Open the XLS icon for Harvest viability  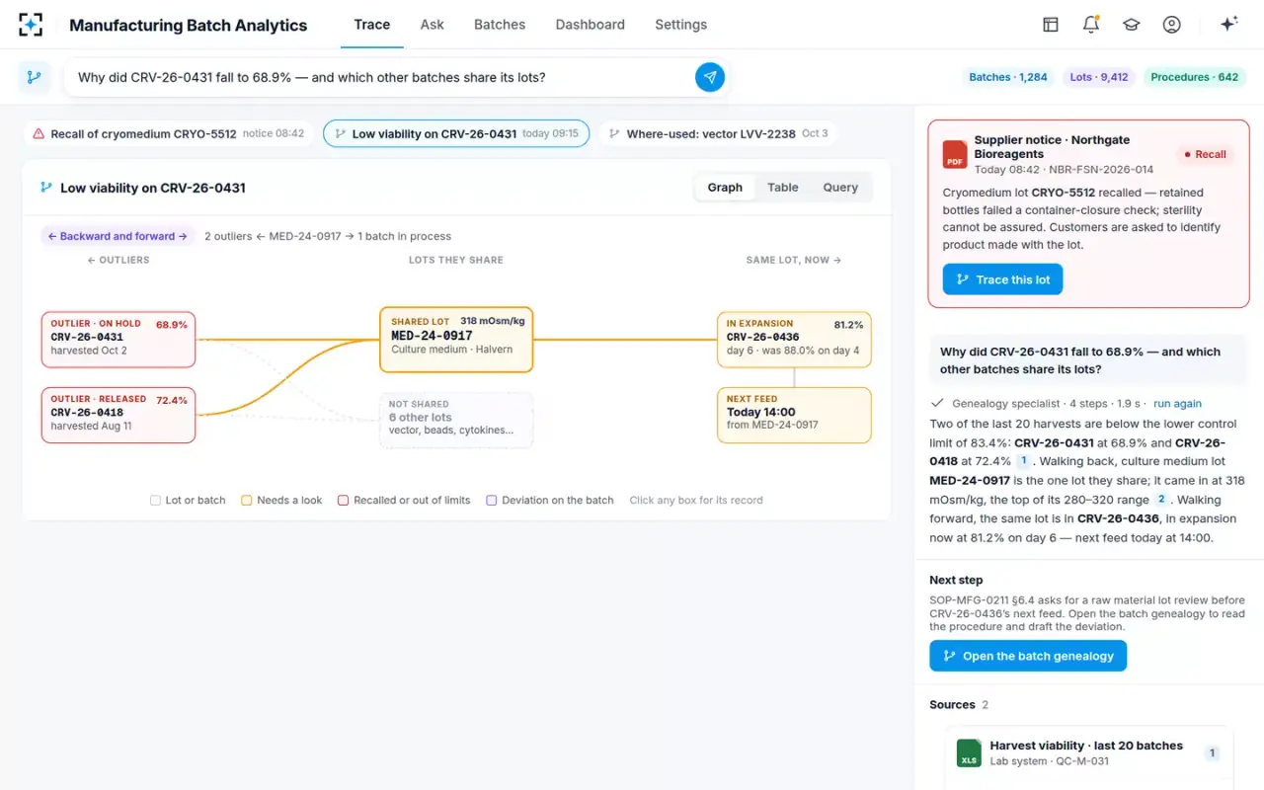coord(969,753)
